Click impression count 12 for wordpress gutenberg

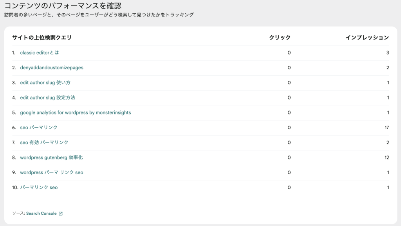(386, 157)
